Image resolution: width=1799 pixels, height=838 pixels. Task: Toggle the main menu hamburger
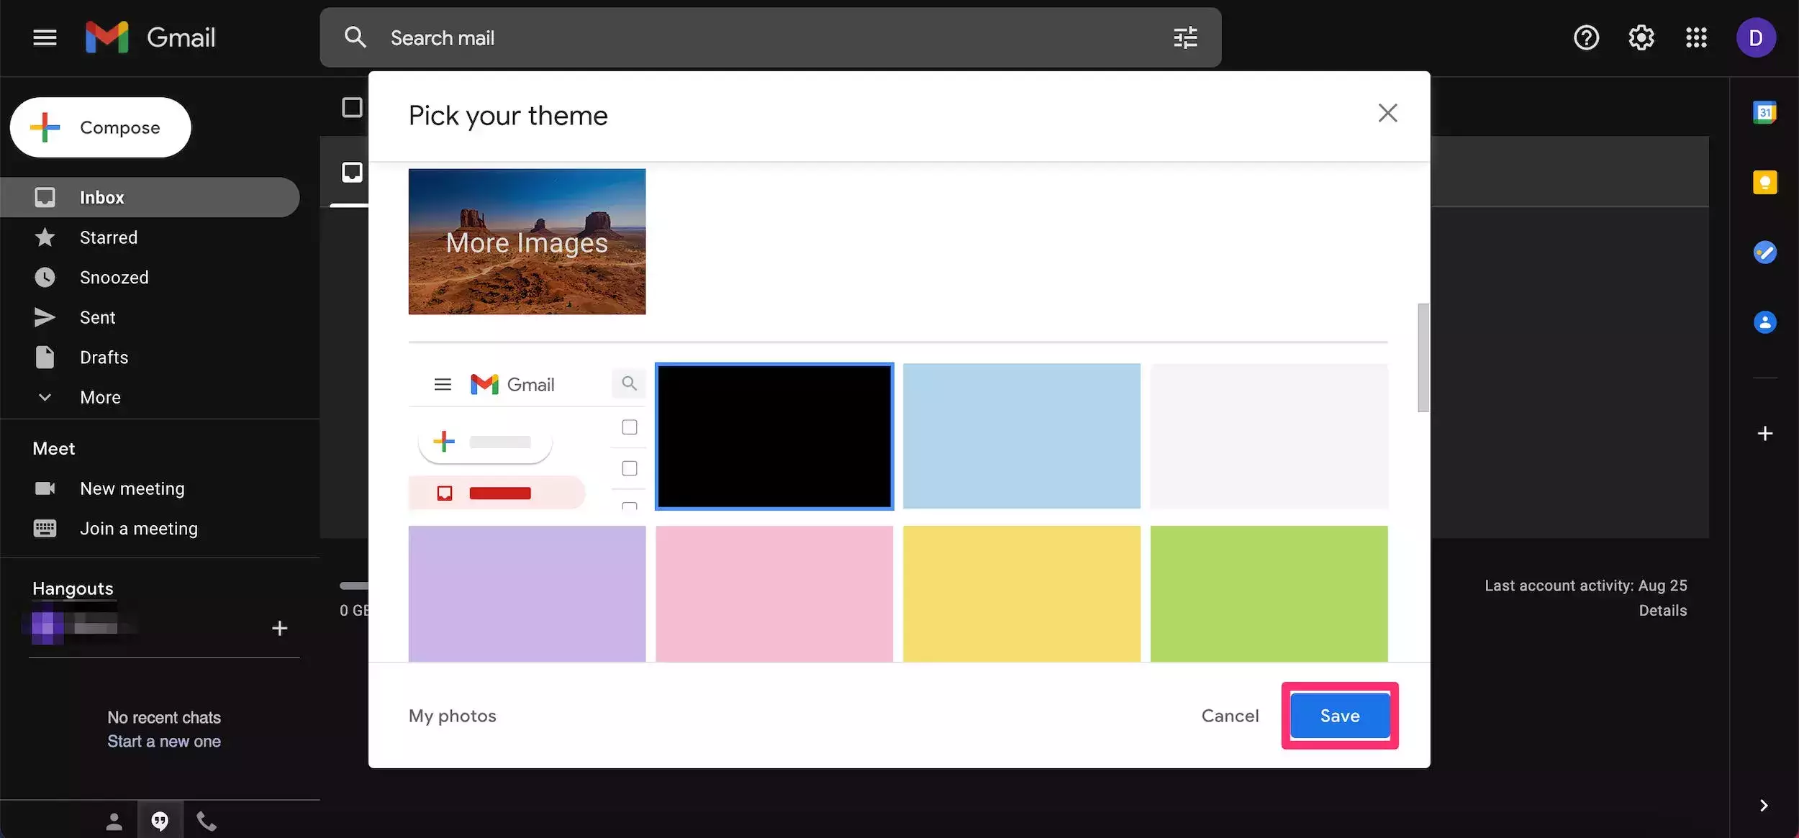coord(45,37)
